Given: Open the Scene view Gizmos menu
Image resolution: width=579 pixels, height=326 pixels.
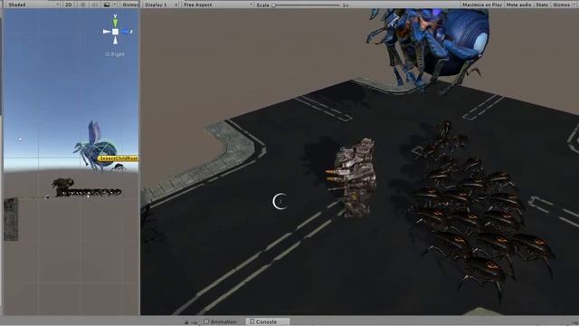Looking at the screenshot, I should click(130, 5).
